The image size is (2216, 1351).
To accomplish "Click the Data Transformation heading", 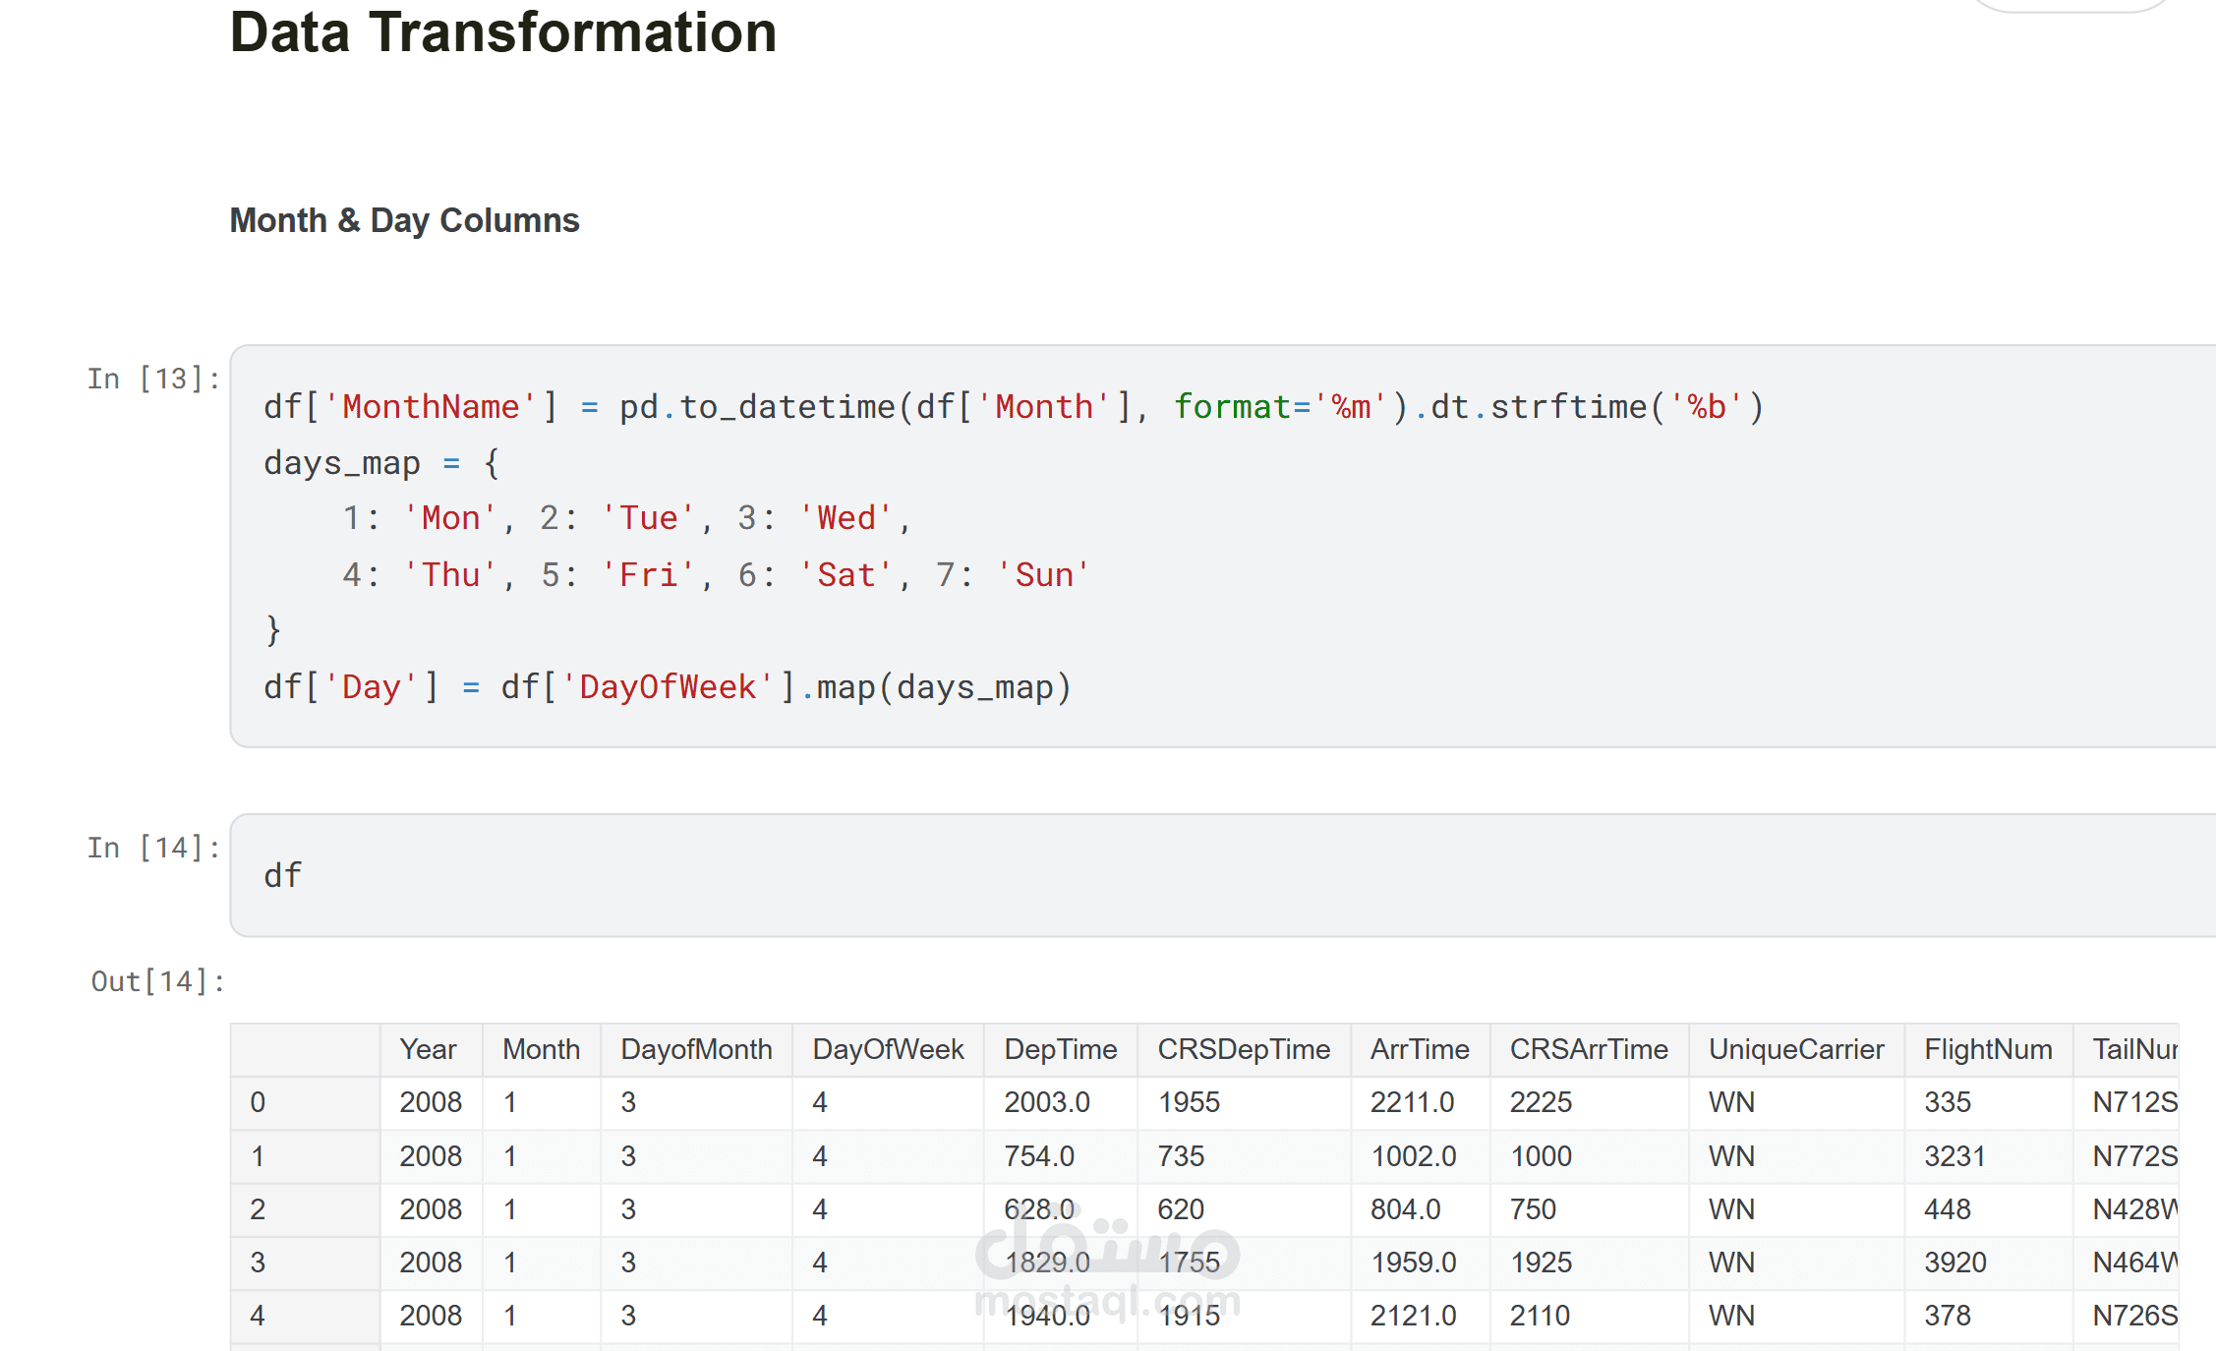I will click(502, 32).
